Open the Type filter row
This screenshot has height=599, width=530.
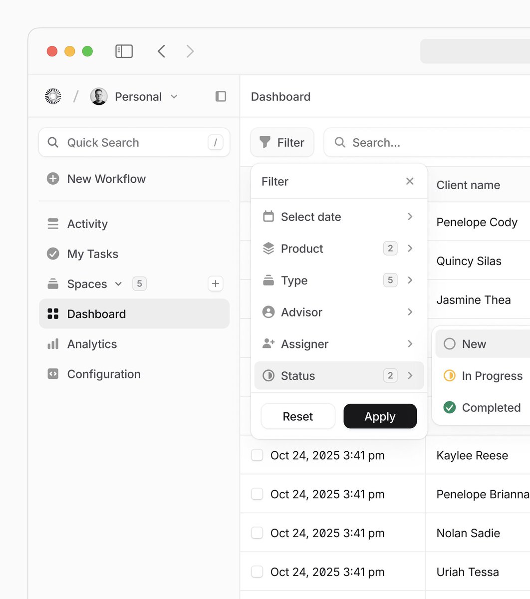point(339,280)
